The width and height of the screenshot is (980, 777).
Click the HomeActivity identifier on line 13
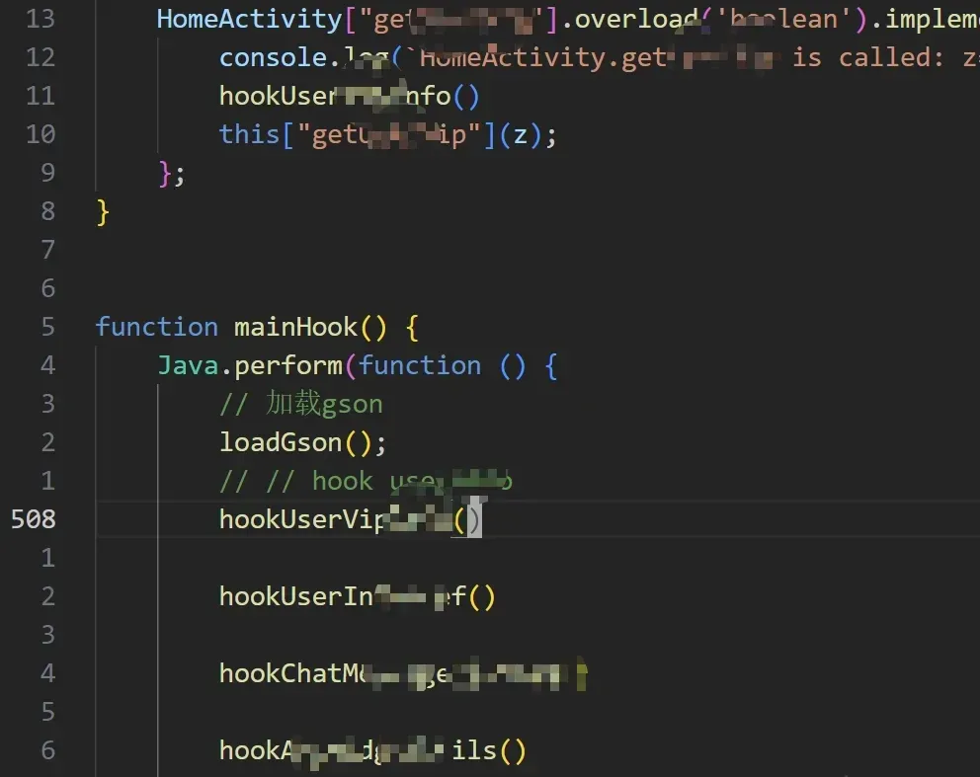pos(249,20)
